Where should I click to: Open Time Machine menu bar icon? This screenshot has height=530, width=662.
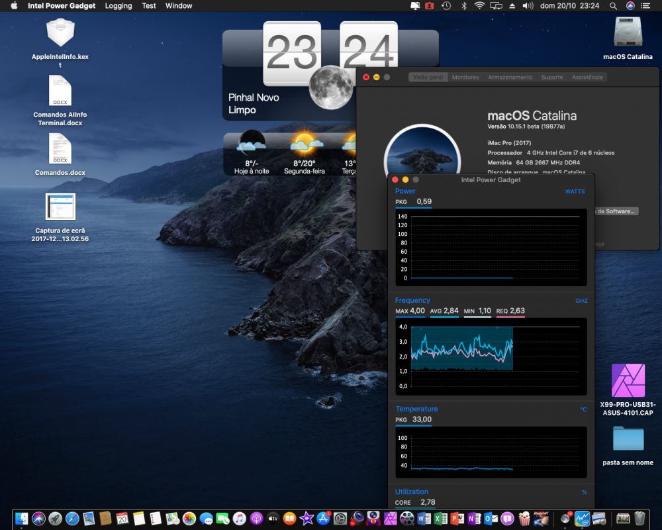click(446, 6)
